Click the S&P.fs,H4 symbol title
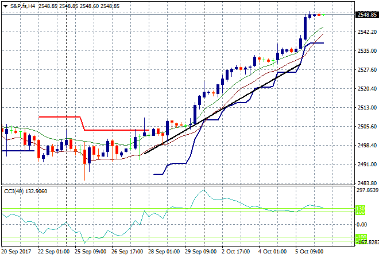Image resolution: width=379 pixels, height=258 pixels. 23,6
